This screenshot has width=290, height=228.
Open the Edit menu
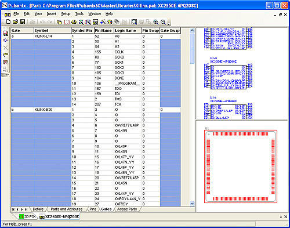coord(27,14)
